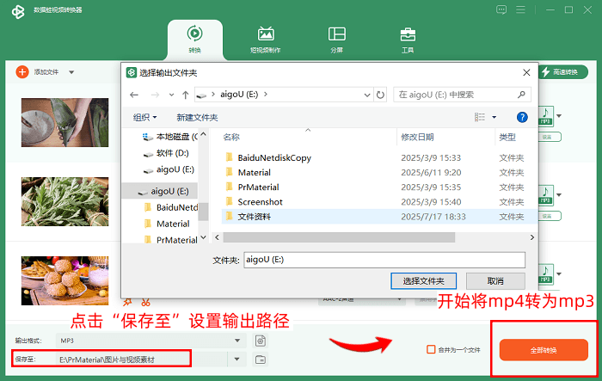602x381 pixels.
Task: Click the blue help question mark icon
Action: pos(522,117)
